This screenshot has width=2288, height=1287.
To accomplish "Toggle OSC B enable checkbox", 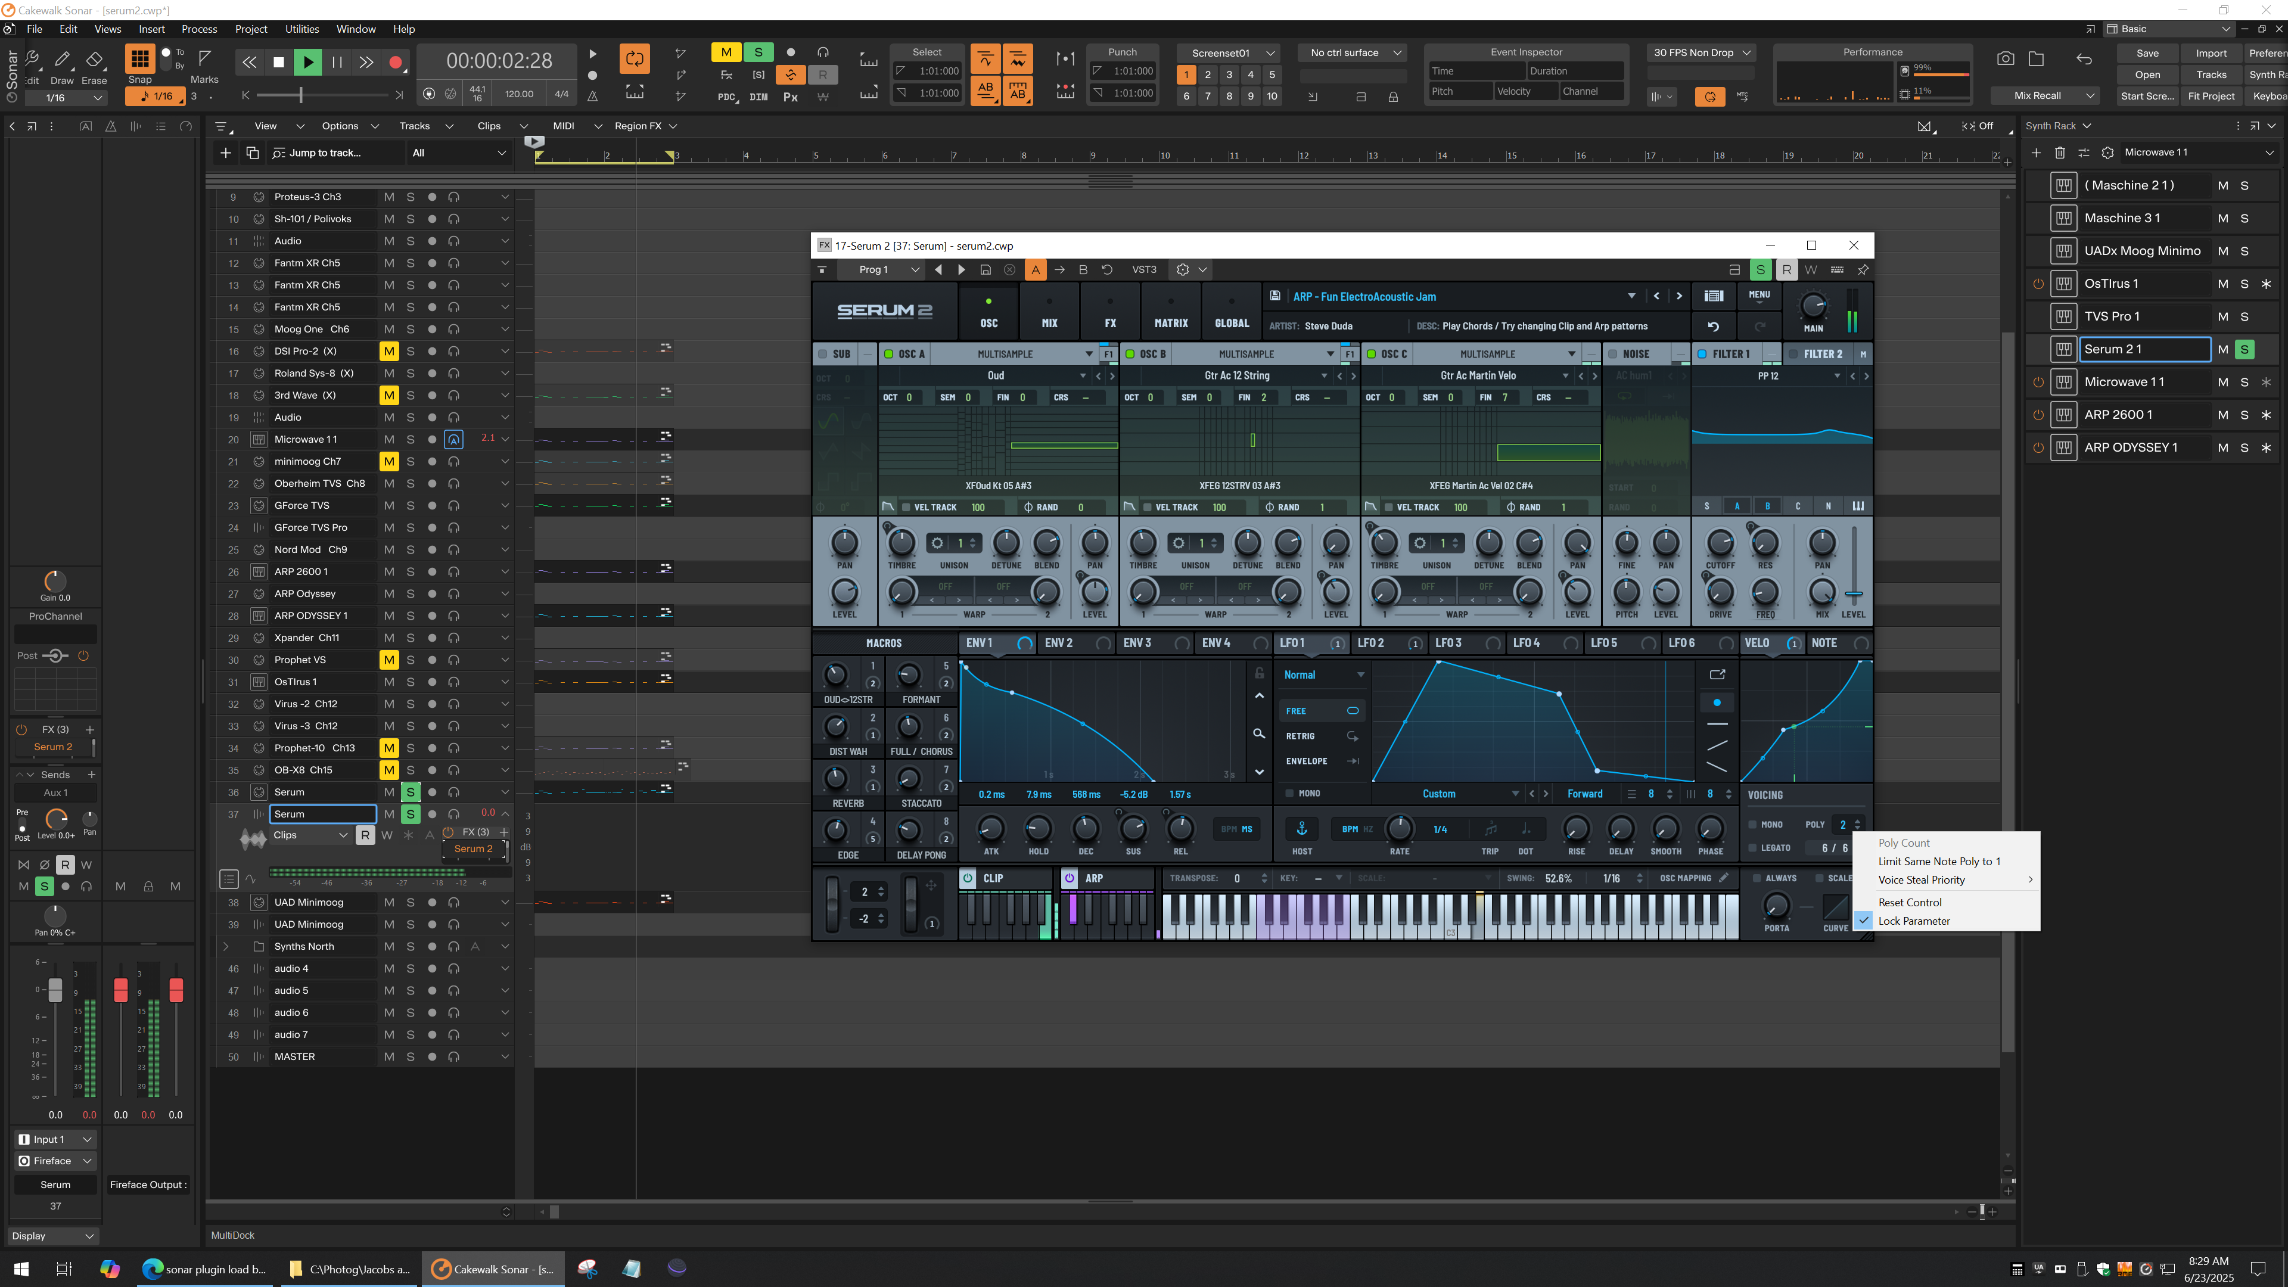I will [1130, 353].
